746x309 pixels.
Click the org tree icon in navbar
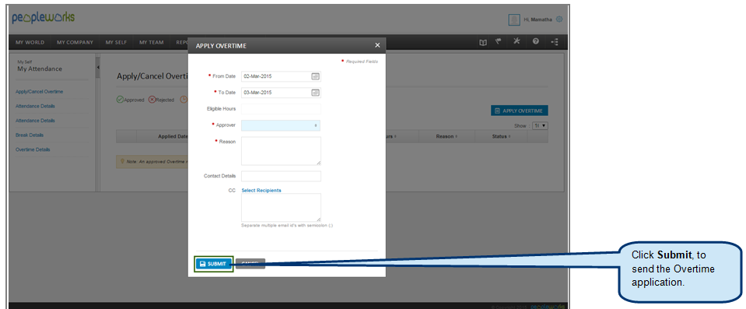point(555,42)
